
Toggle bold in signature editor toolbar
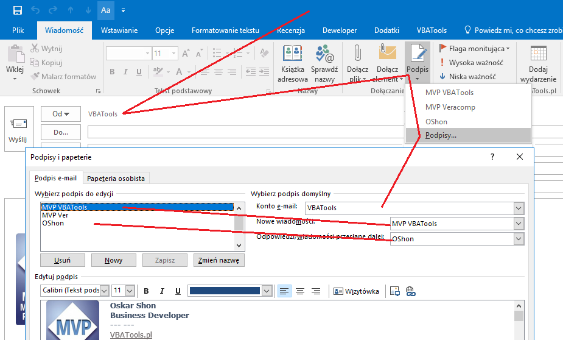coord(146,291)
